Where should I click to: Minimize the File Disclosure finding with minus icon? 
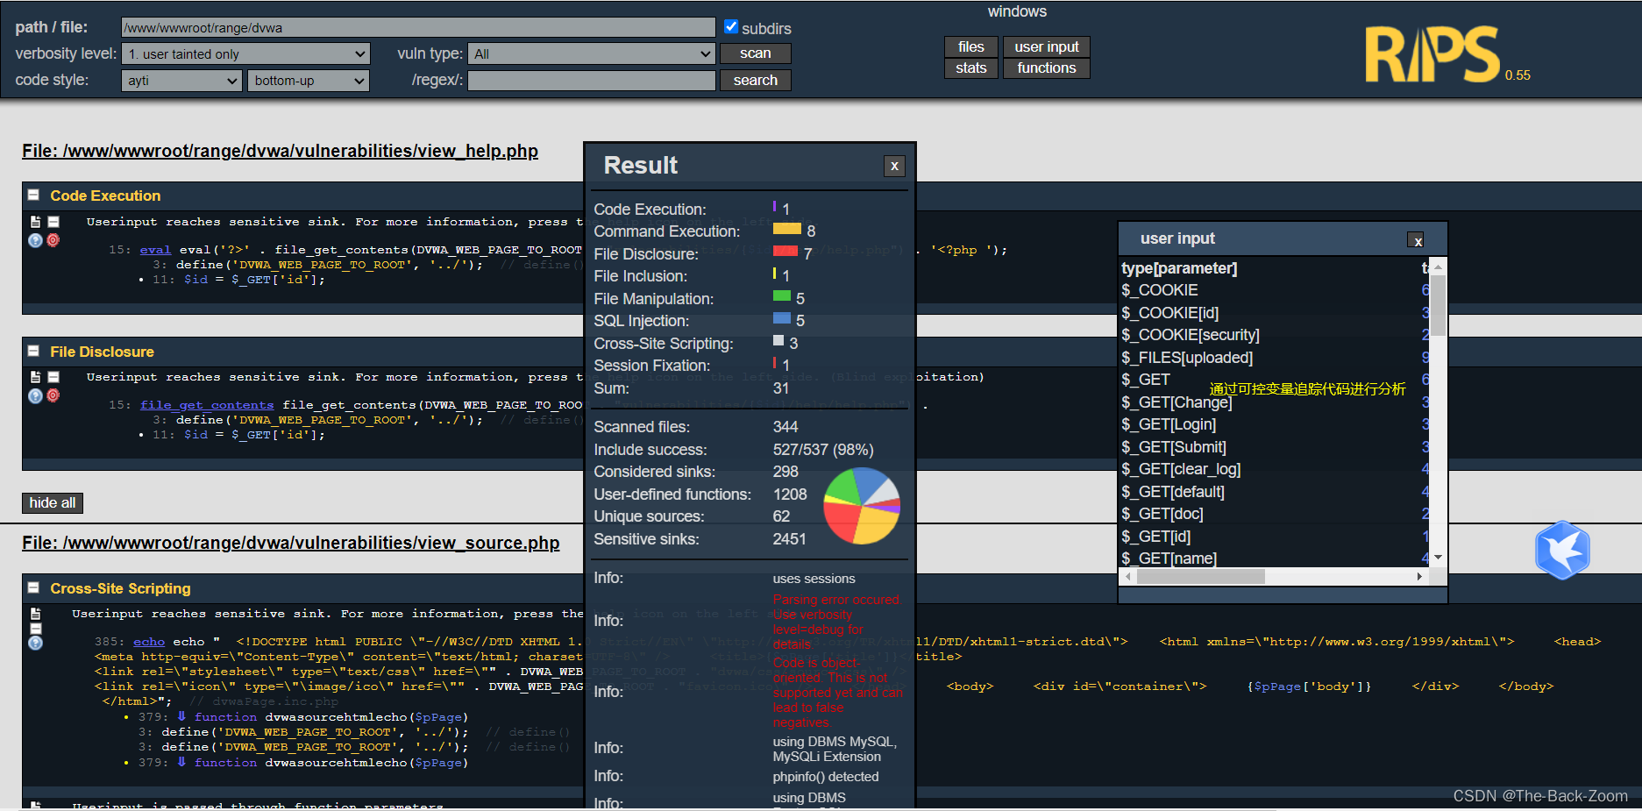coord(53,377)
